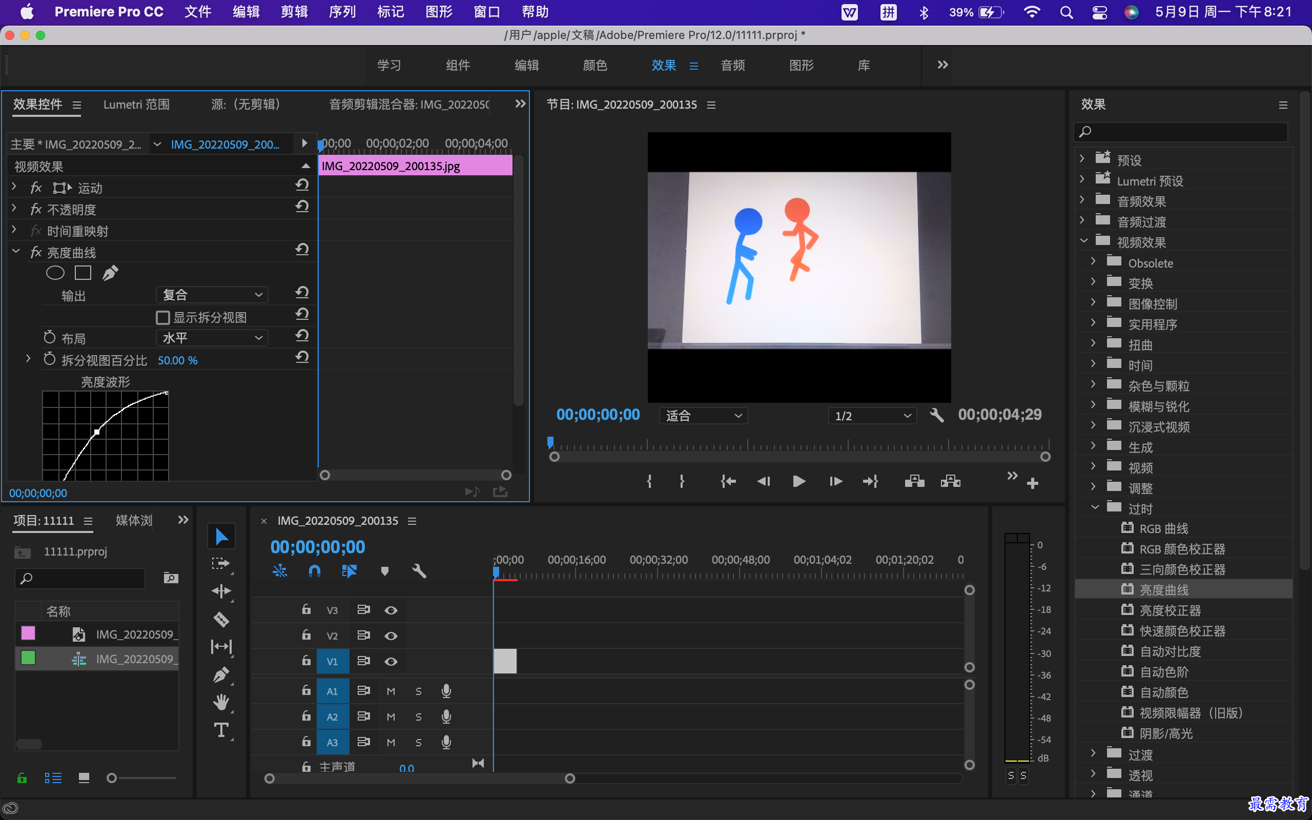Click the effects search field
The image size is (1312, 820).
point(1180,131)
